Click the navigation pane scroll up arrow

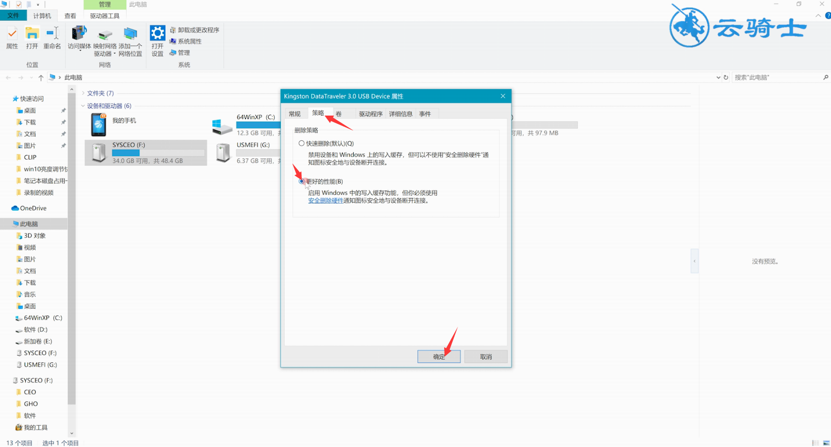(72, 89)
